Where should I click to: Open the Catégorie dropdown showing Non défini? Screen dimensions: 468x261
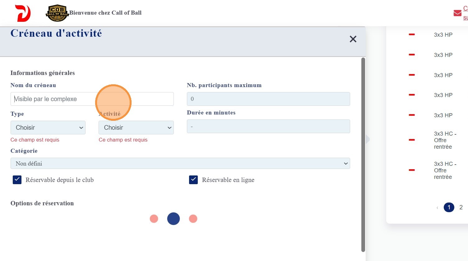click(x=180, y=164)
